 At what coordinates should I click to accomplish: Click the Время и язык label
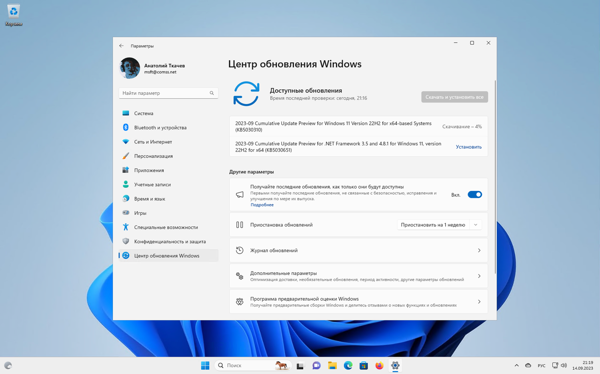pos(150,199)
